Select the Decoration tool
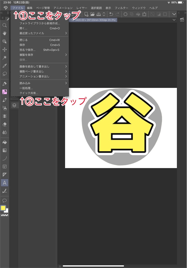Image resolution: width=187 pixels, height=268 pixels. pyautogui.click(x=5, y=116)
